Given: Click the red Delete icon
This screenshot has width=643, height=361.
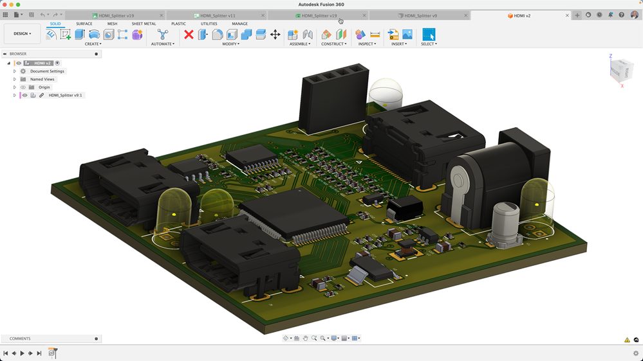Looking at the screenshot, I should tap(189, 35).
